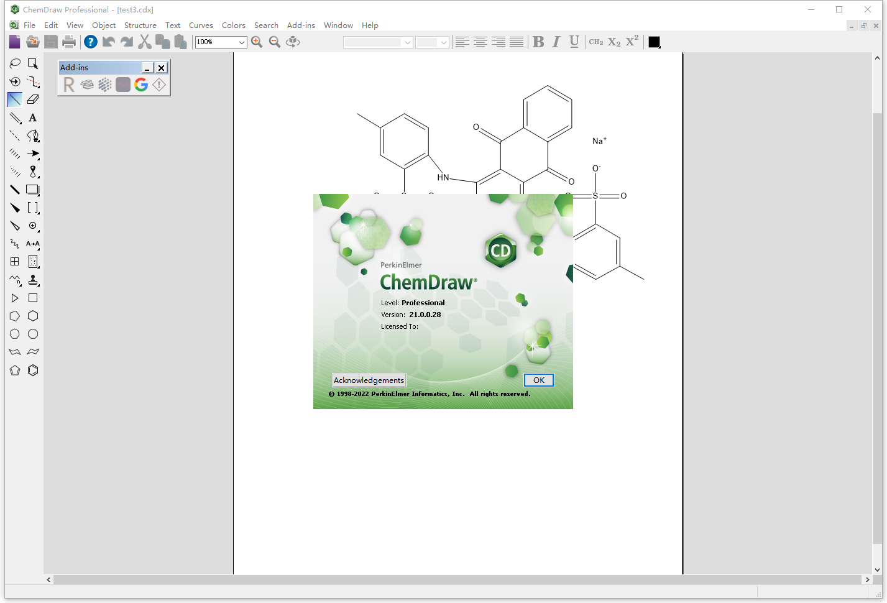The width and height of the screenshot is (887, 603).
Task: Select the Mass Fragmentation tool
Action: click(x=33, y=81)
